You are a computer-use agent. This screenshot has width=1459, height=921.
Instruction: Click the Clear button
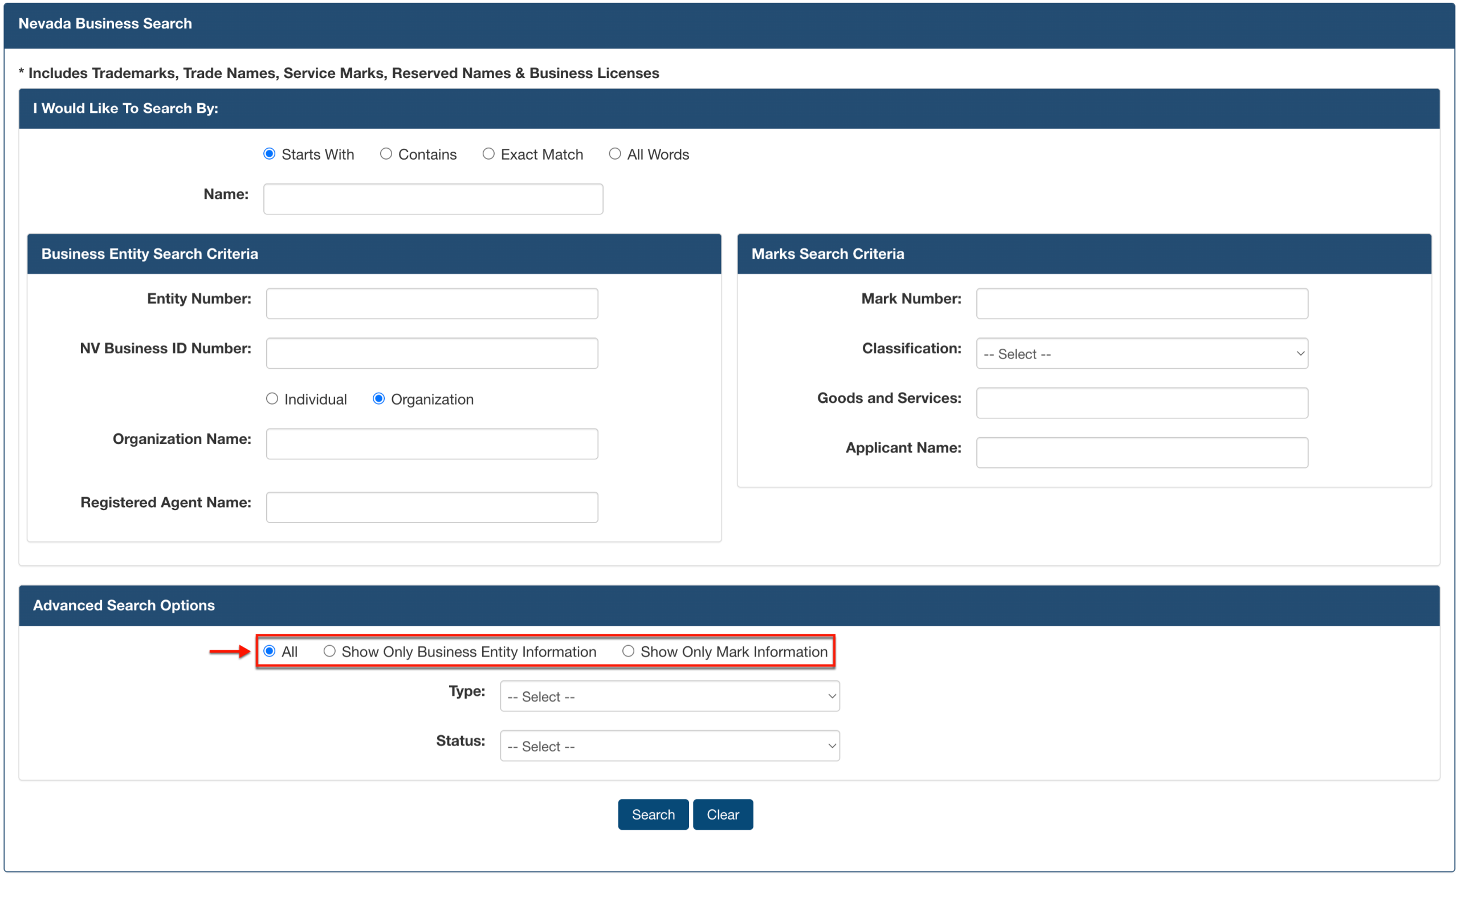tap(723, 814)
